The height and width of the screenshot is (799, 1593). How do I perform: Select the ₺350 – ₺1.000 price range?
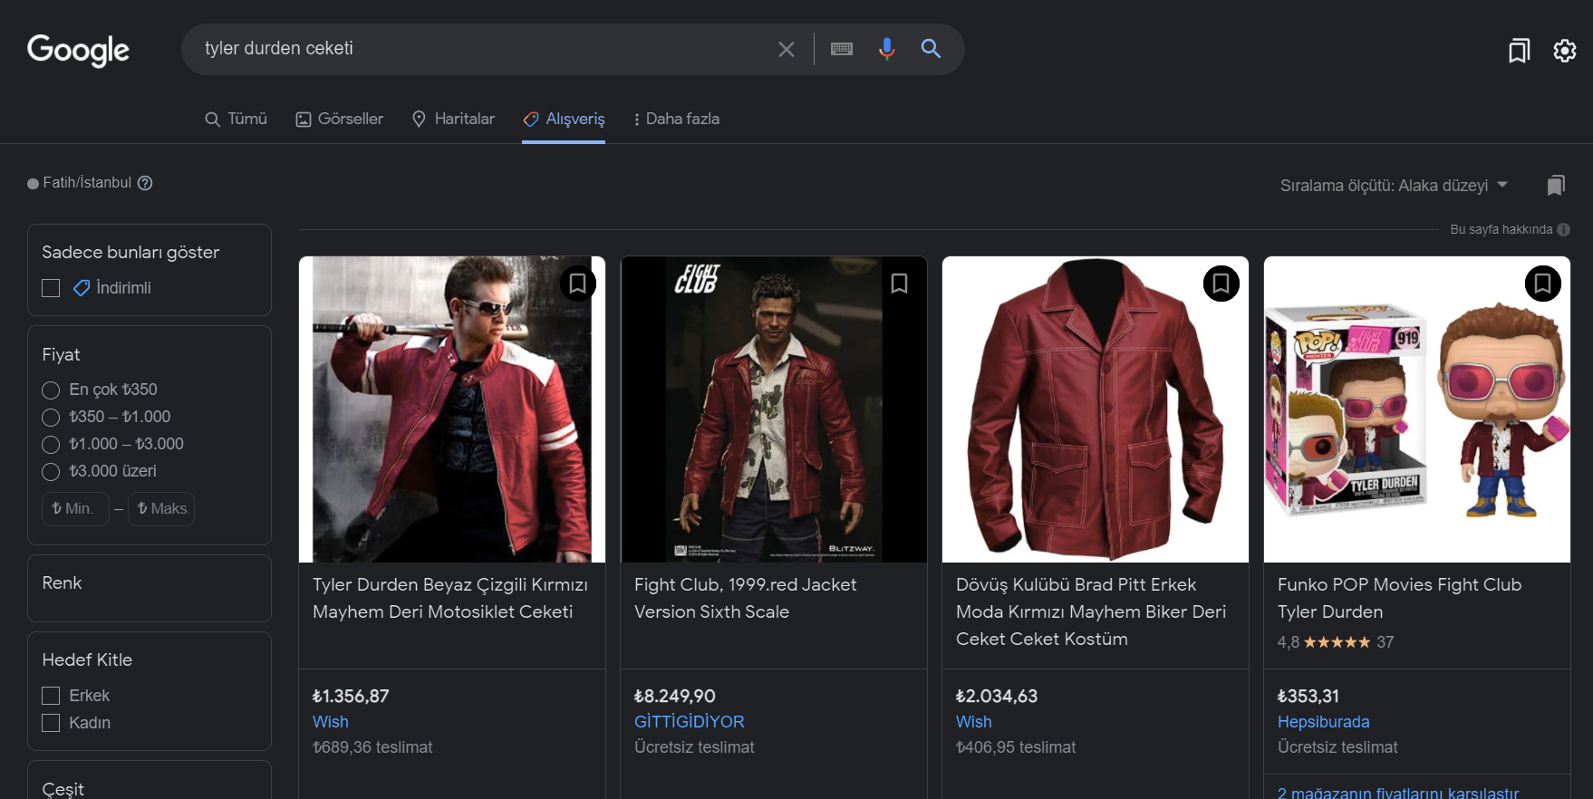point(52,418)
